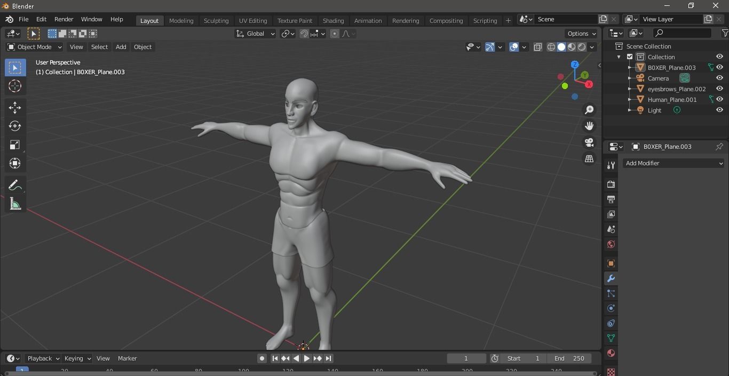Open View Layer properties tab

tap(611, 214)
